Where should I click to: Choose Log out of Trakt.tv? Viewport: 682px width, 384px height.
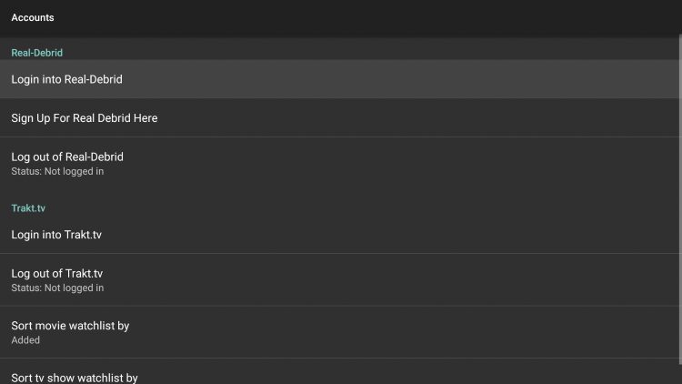pyautogui.click(x=339, y=280)
